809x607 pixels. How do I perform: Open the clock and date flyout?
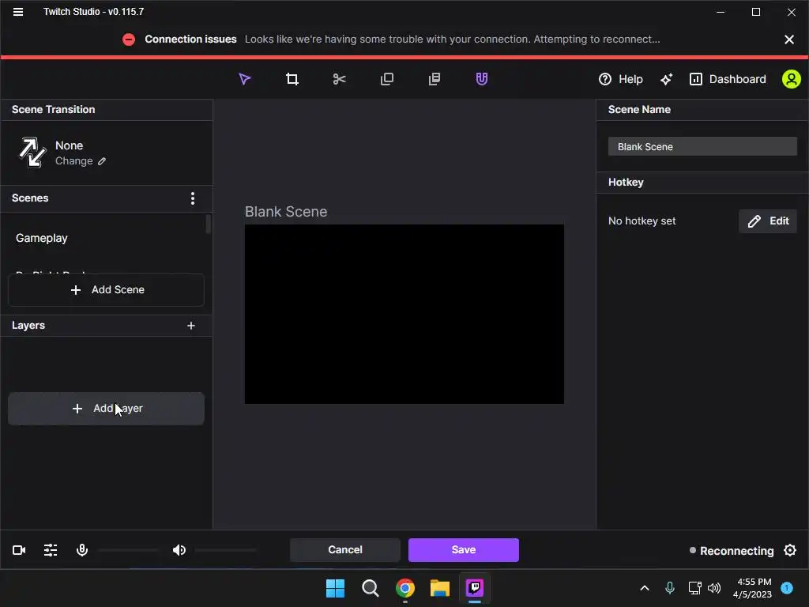tap(752, 588)
